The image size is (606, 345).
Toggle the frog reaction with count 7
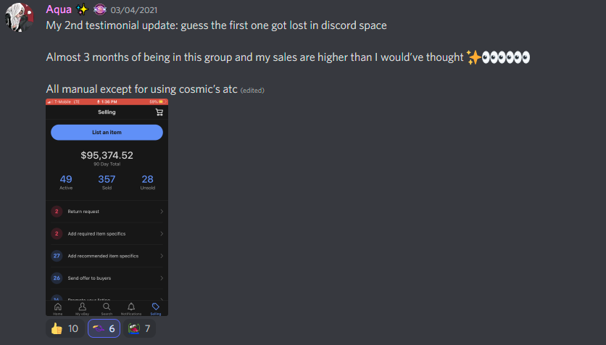pos(139,328)
